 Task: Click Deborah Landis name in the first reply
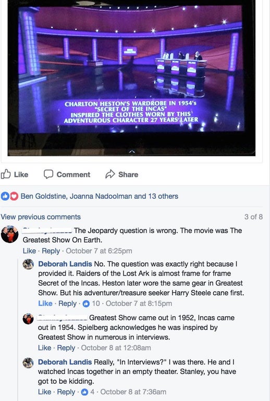65,264
